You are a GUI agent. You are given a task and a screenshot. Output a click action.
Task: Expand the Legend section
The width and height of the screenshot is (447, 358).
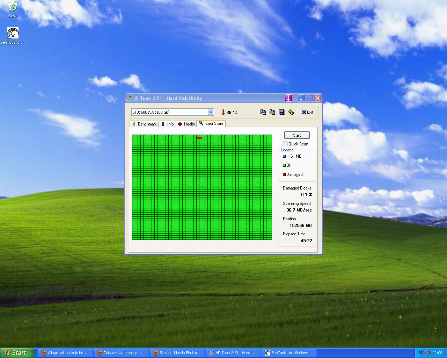(287, 150)
